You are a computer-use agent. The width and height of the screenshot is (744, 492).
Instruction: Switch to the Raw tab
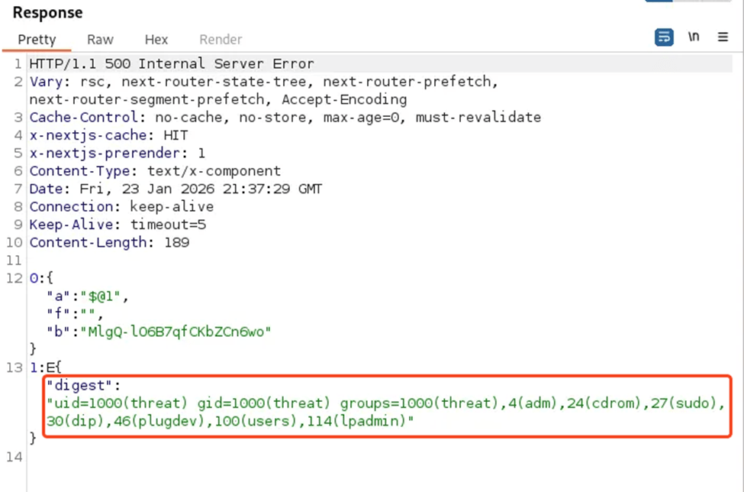(x=100, y=40)
